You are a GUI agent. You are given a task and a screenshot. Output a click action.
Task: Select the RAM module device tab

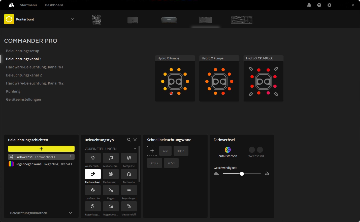click(169, 20)
